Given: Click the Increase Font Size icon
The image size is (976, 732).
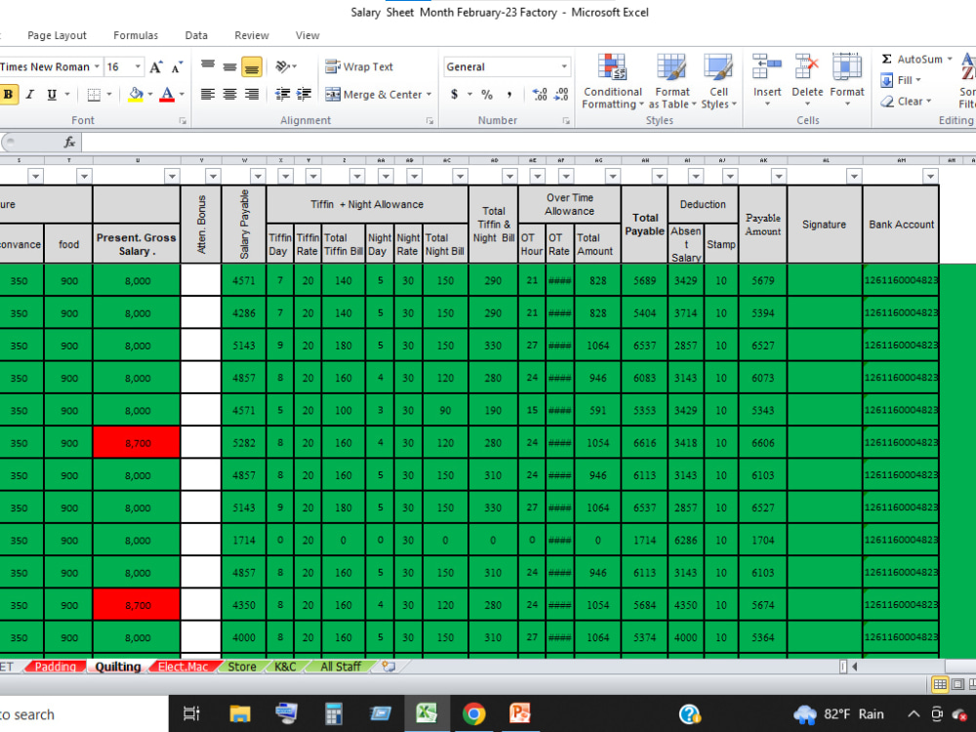Looking at the screenshot, I should [x=155, y=66].
